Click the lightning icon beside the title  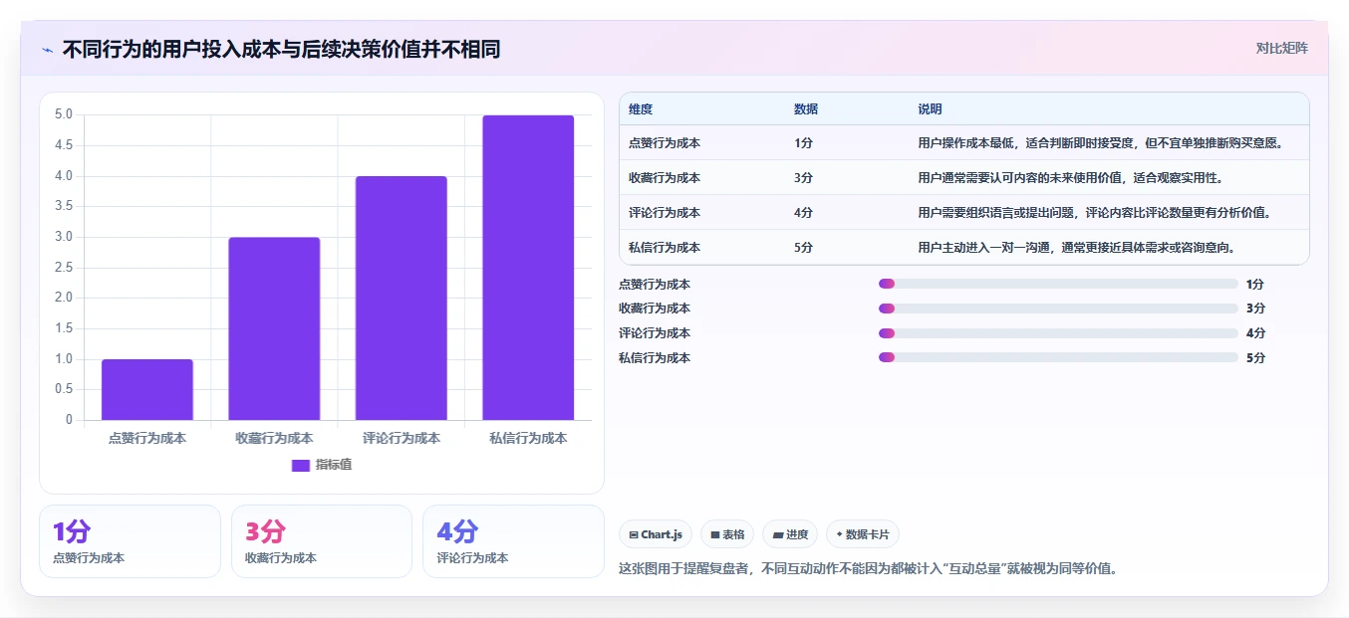47,50
